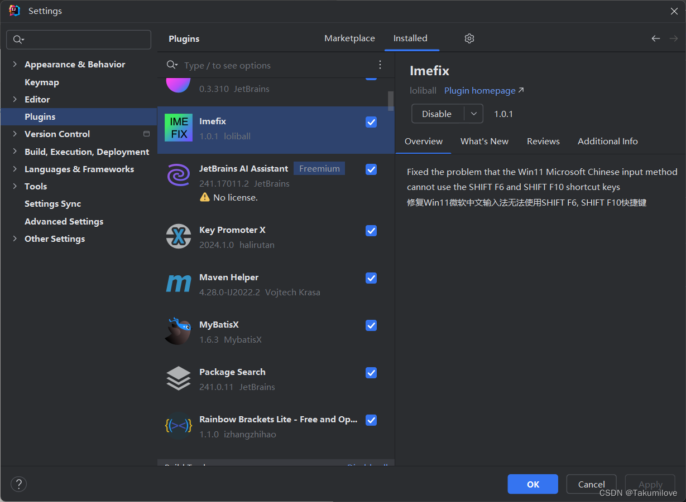Go forward with the right arrow

tap(673, 38)
